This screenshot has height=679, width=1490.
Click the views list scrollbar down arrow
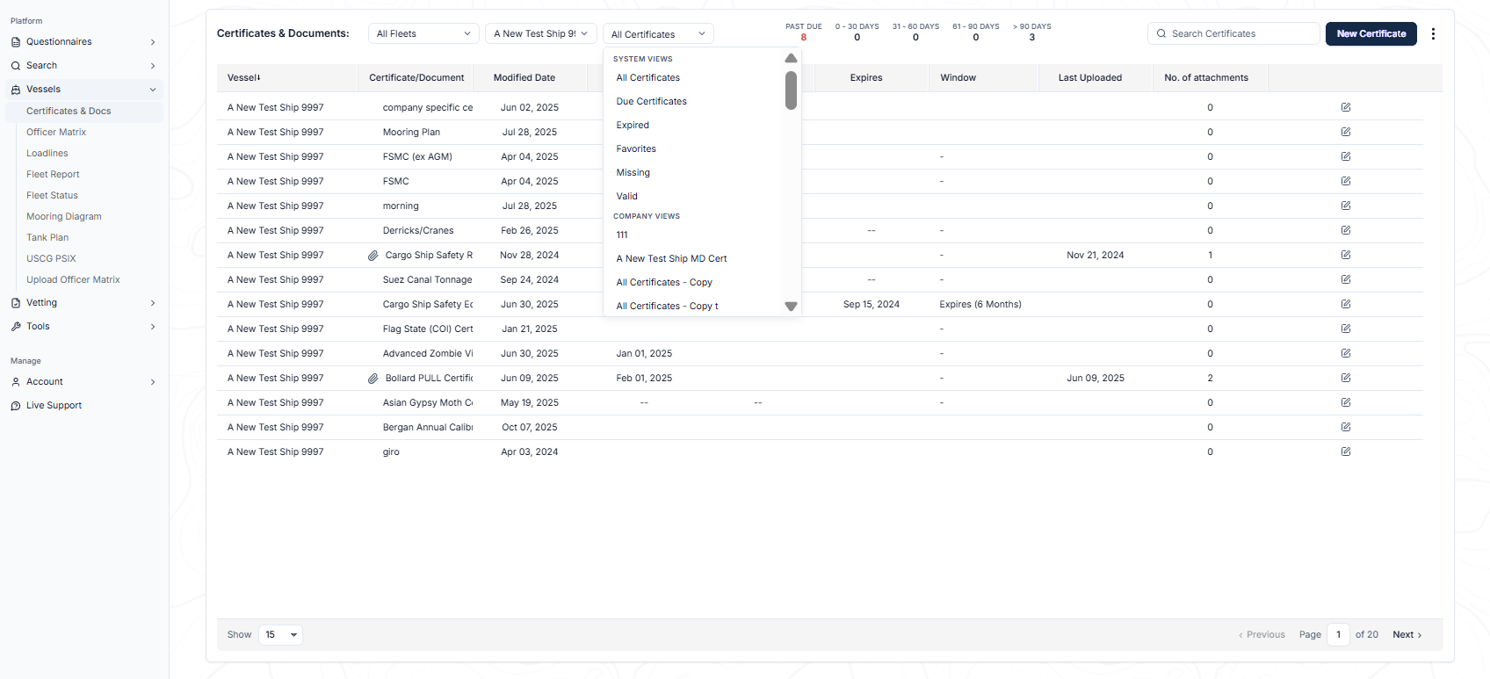click(x=791, y=307)
